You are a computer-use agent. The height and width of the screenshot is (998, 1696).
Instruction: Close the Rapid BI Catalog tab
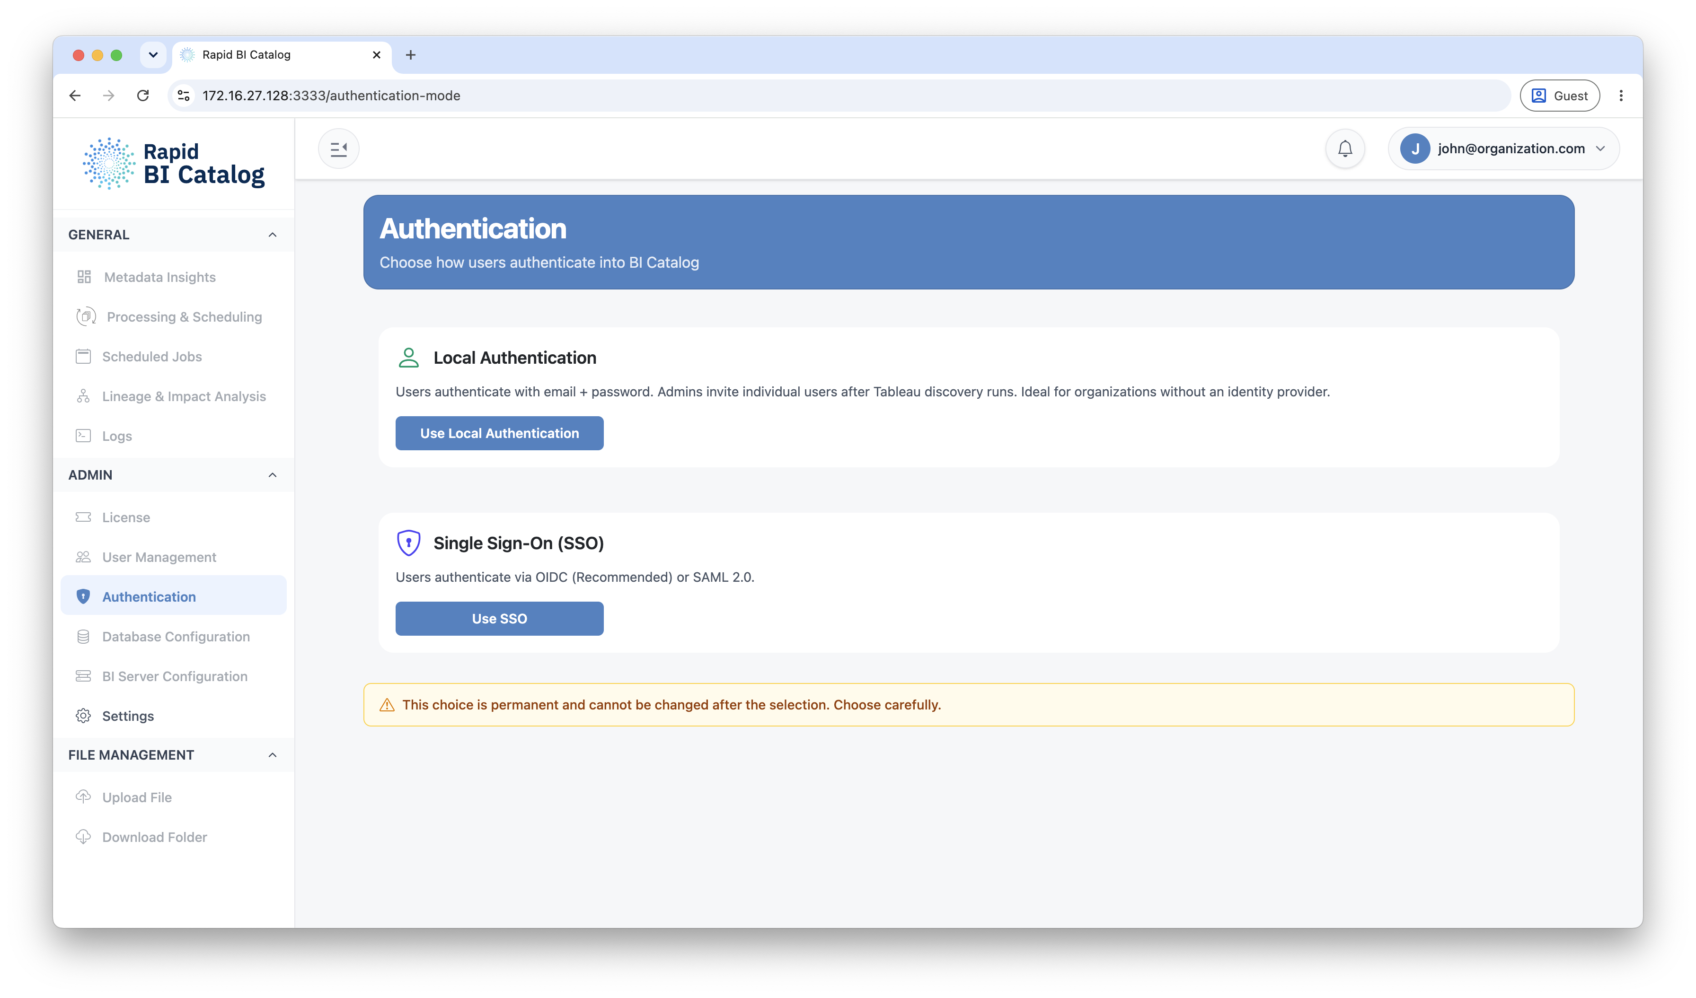point(377,55)
